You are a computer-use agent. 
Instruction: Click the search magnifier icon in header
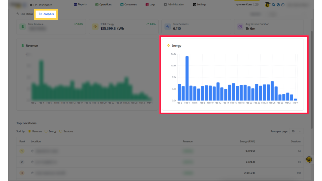(x=274, y=5)
